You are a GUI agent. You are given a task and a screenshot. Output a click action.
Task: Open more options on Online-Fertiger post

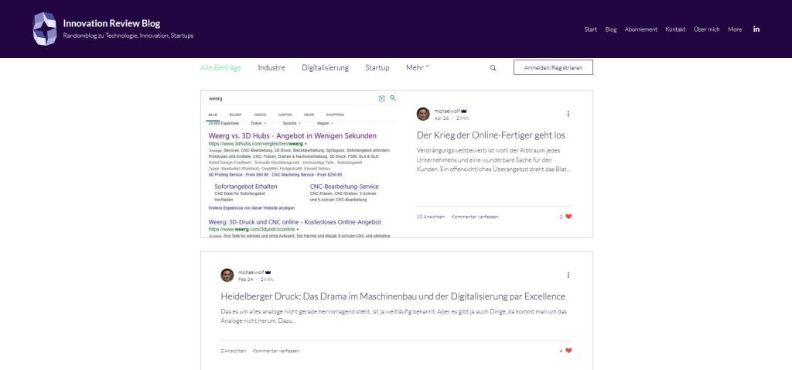(568, 114)
